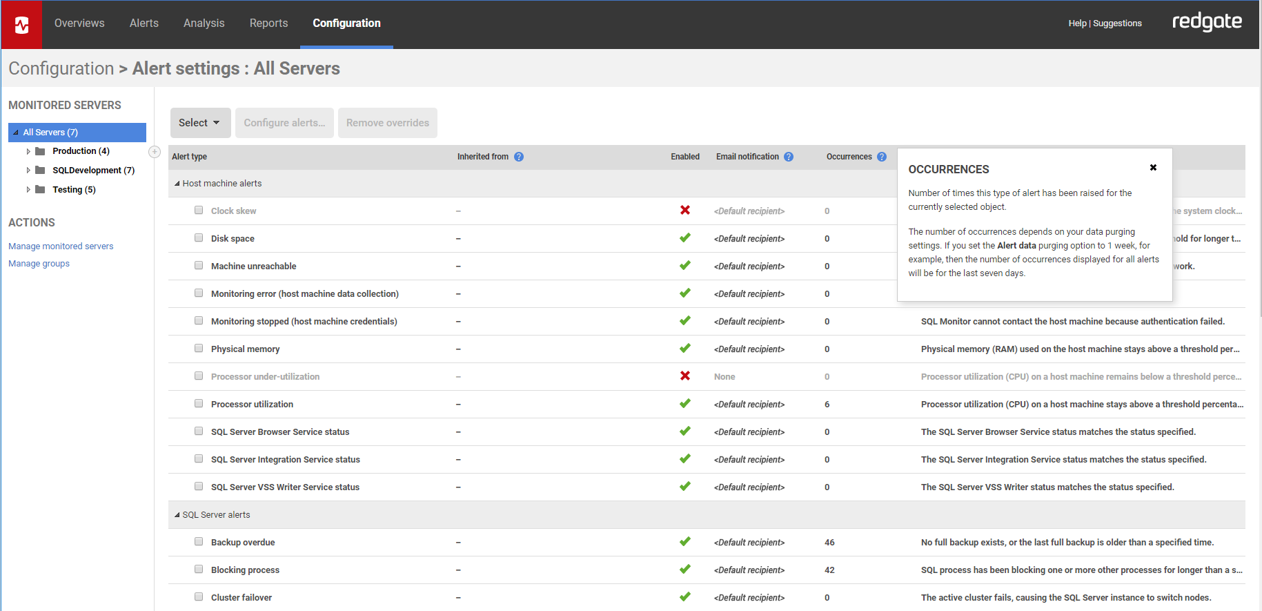Click enabled check for SQL Server Browser Service status
This screenshot has width=1262, height=611.
coord(685,431)
